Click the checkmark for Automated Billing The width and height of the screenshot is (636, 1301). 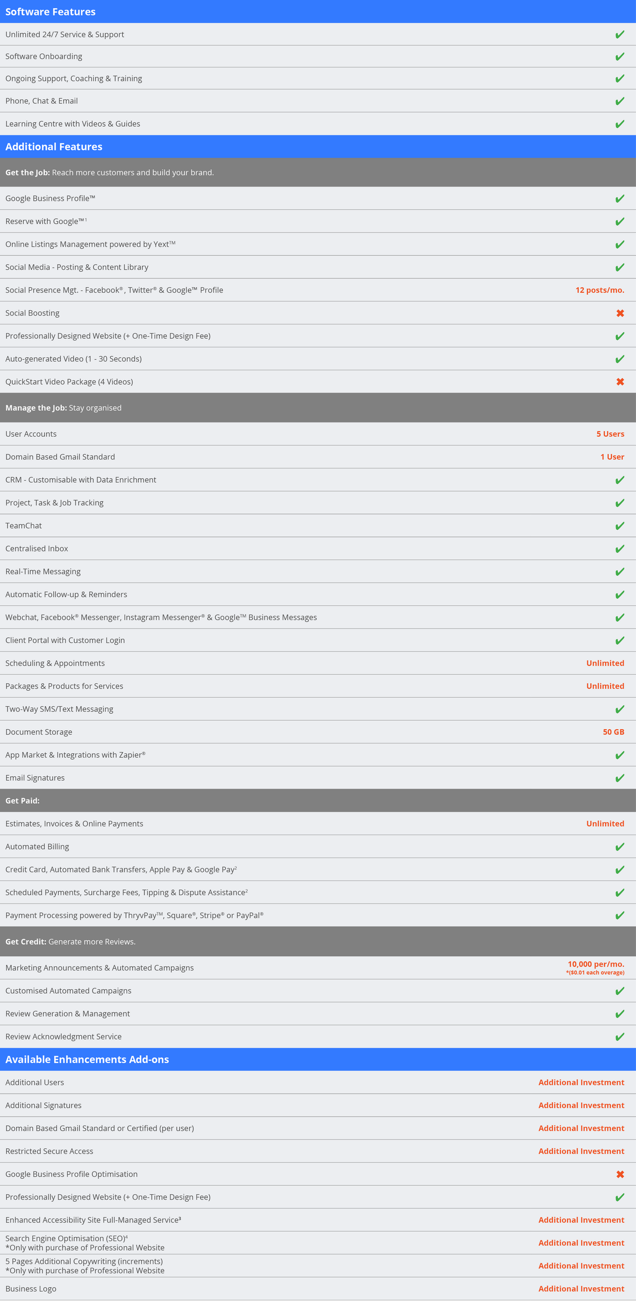coord(619,847)
